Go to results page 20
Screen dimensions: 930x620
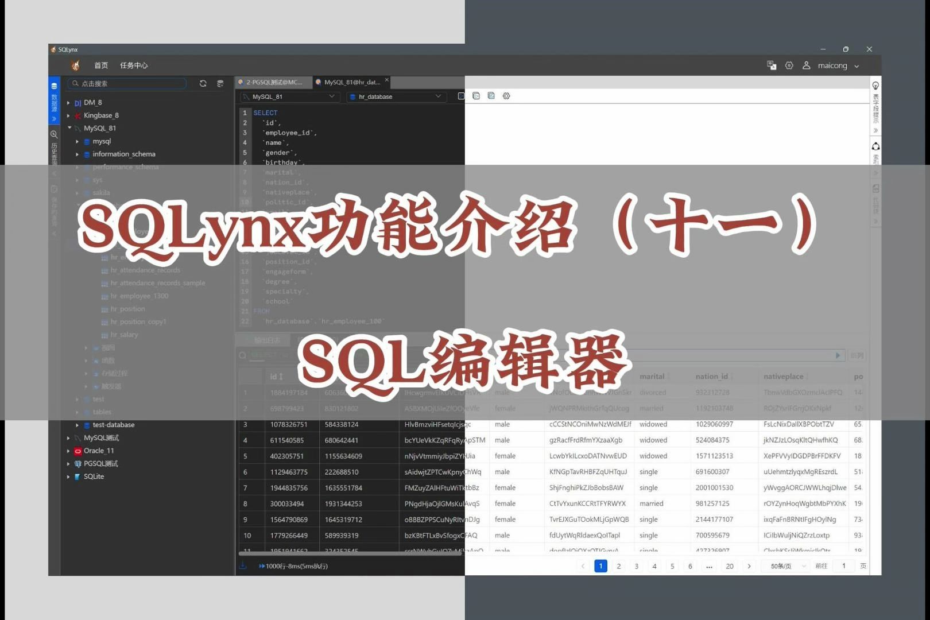click(730, 566)
